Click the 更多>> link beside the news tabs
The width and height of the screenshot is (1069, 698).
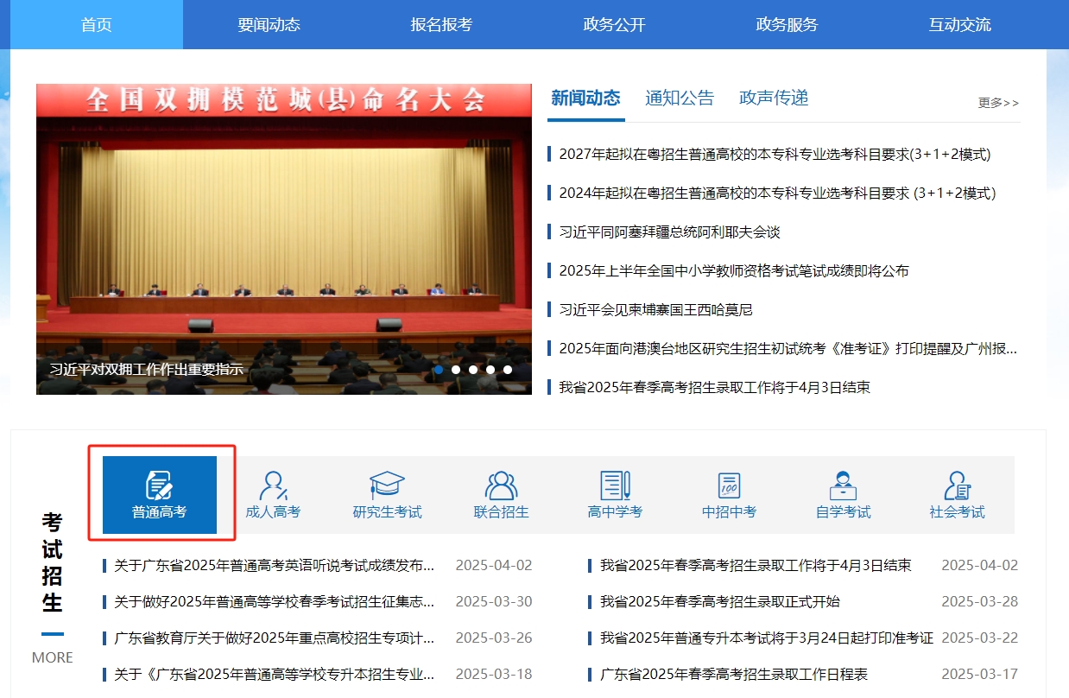coord(998,103)
